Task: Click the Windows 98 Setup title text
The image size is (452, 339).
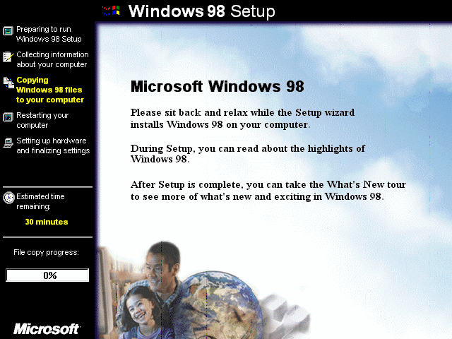Action: point(201,11)
